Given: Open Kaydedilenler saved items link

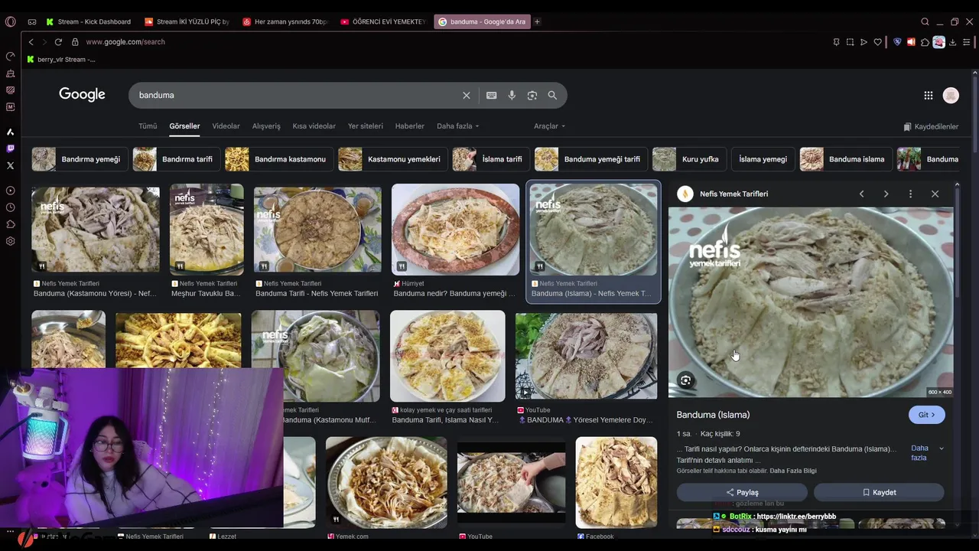Looking at the screenshot, I should 931,127.
